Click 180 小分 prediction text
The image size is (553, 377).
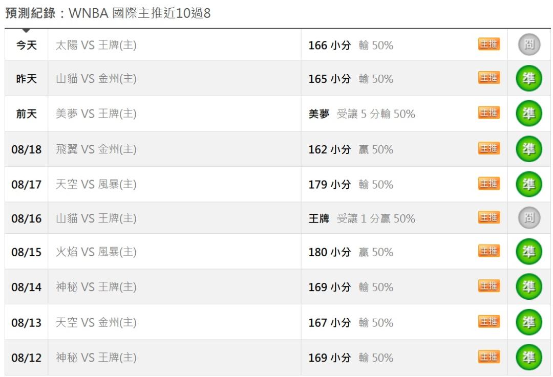point(329,252)
